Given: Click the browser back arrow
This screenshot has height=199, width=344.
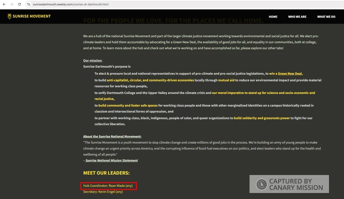Looking at the screenshot, I should pyautogui.click(x=4, y=4).
